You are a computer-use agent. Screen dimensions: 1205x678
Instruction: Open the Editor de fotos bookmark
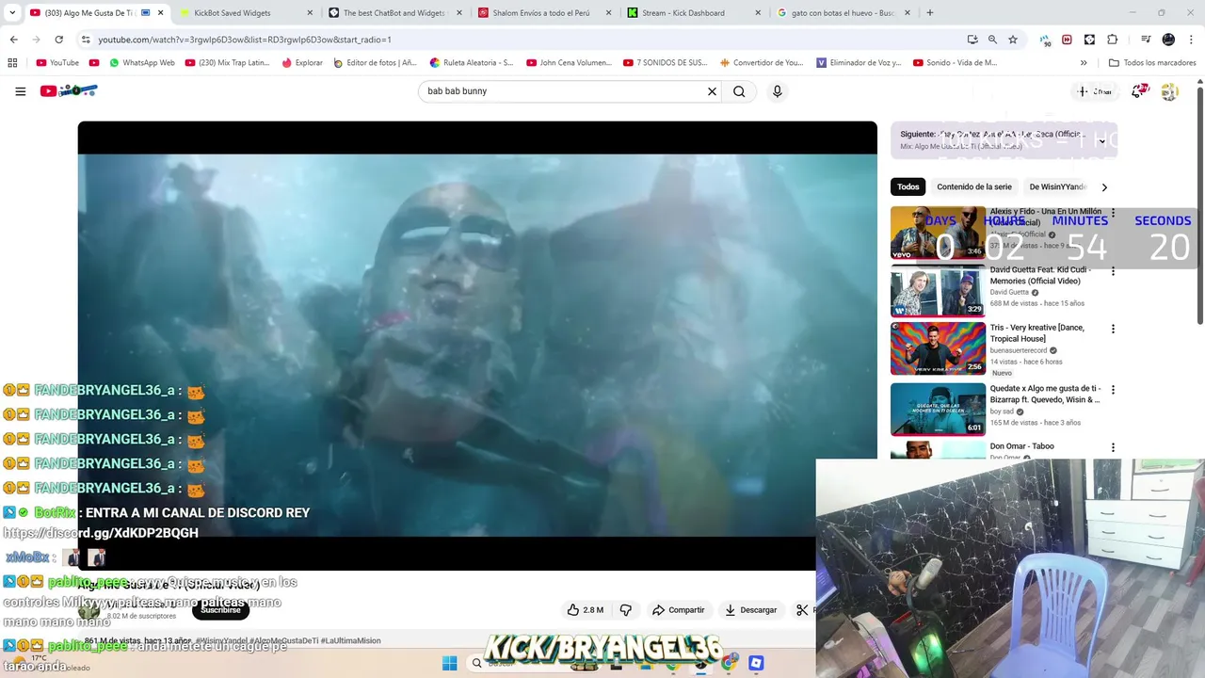tap(375, 63)
